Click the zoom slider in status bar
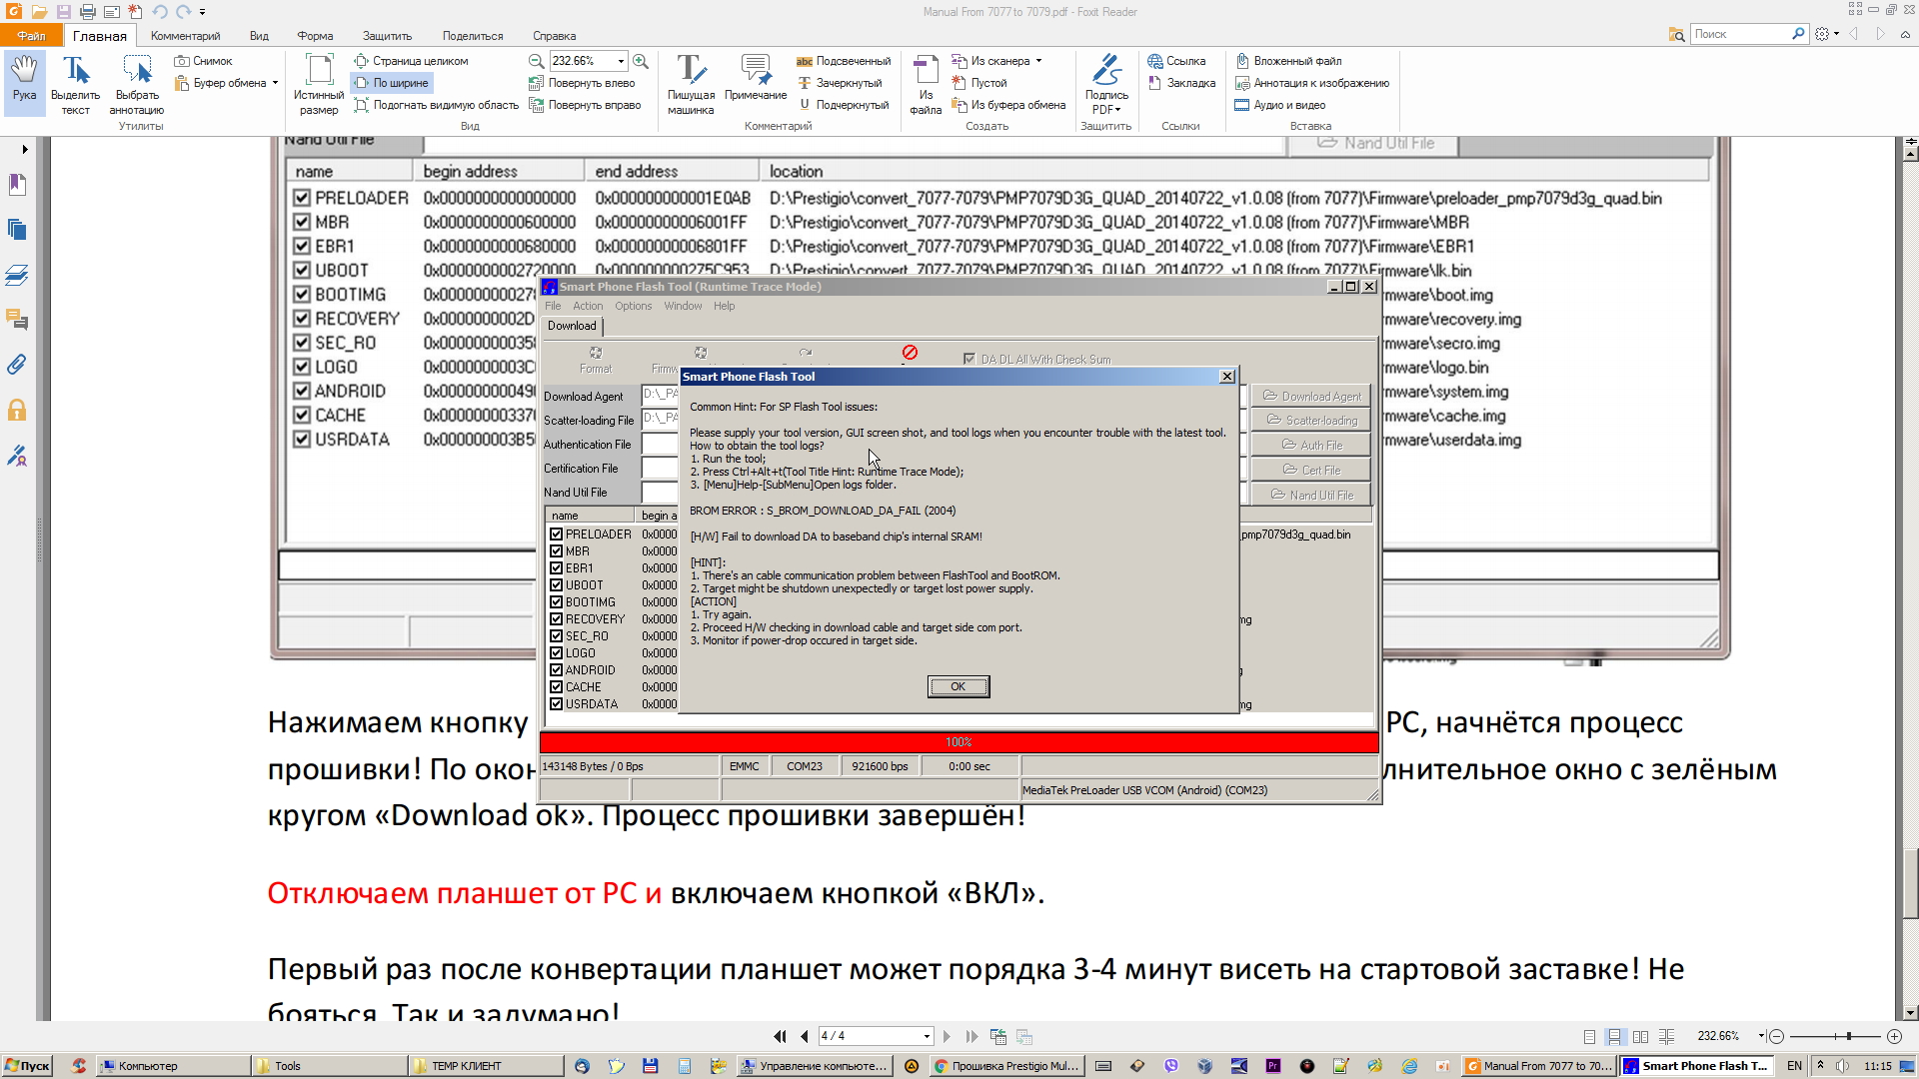Screen dimensions: 1919x1079 click(1848, 1036)
